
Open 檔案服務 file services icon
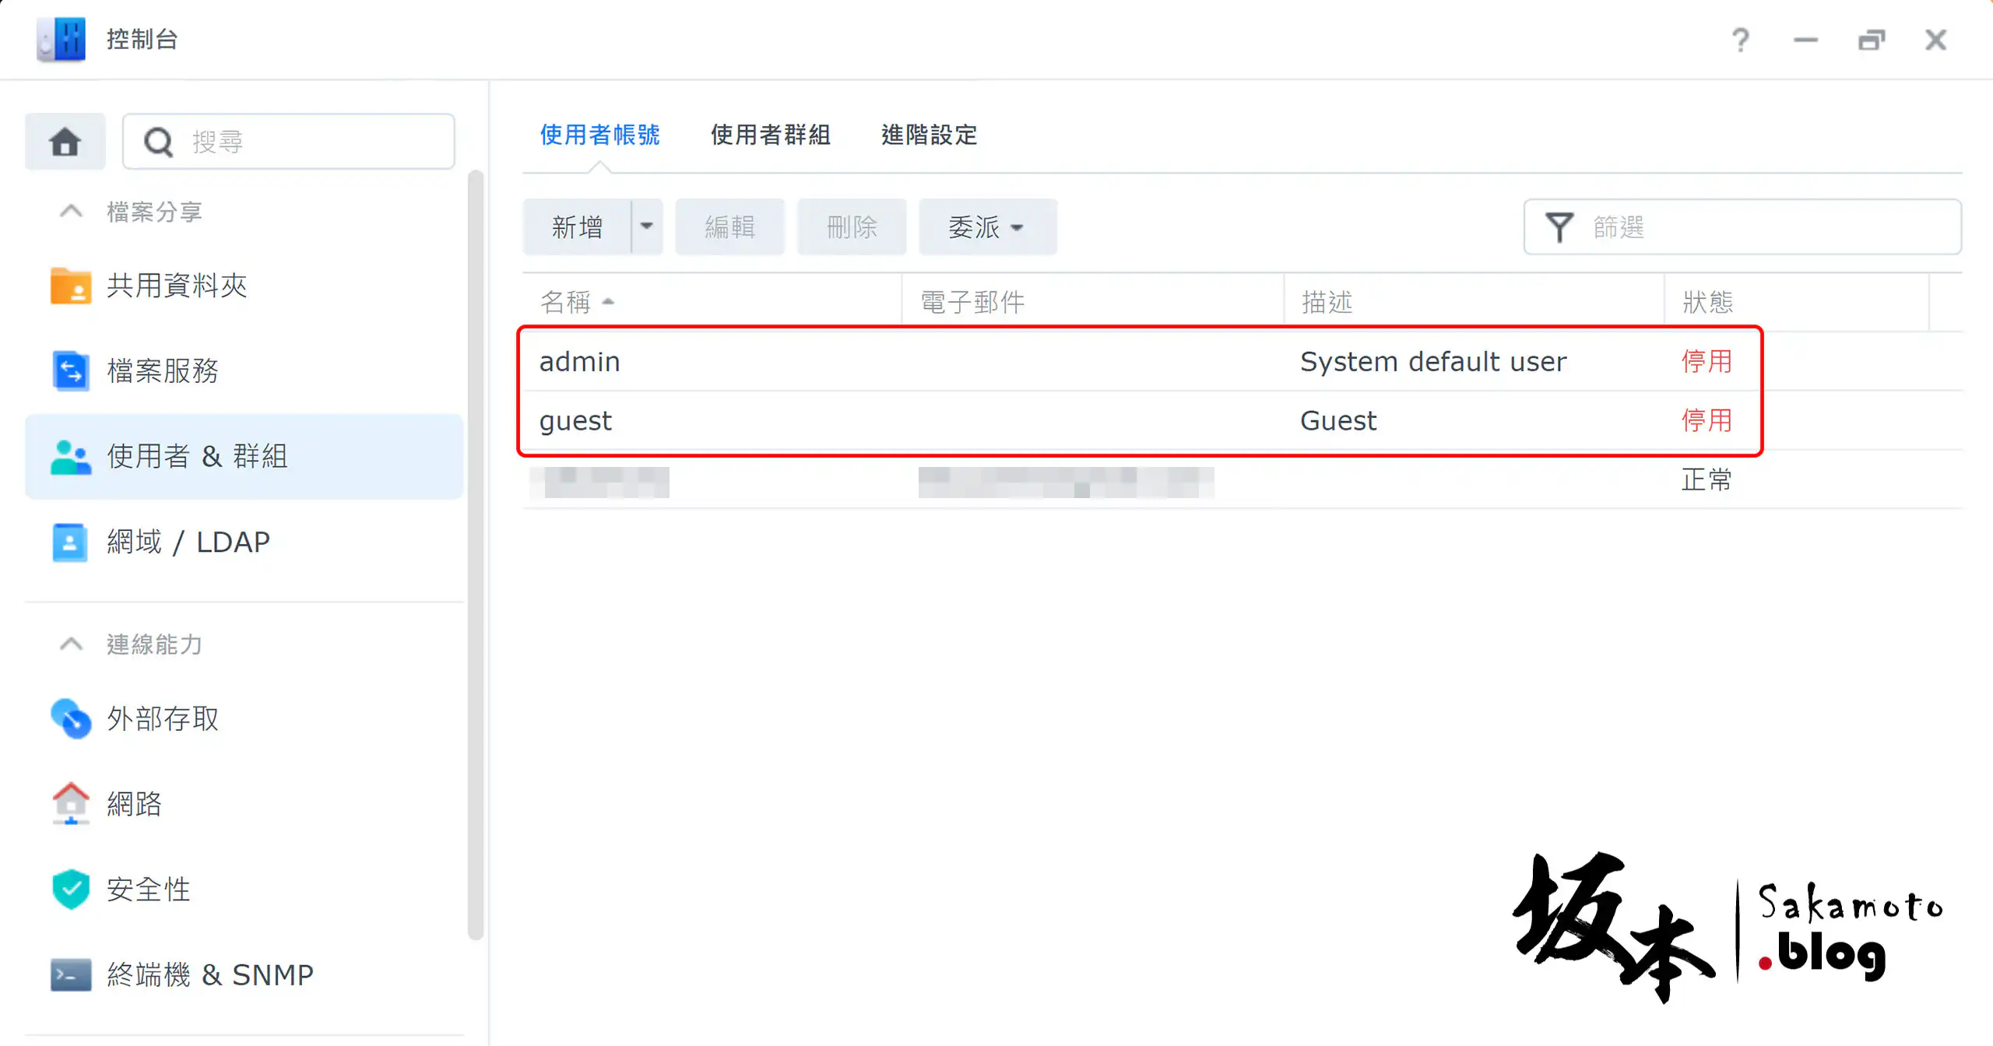coord(70,370)
